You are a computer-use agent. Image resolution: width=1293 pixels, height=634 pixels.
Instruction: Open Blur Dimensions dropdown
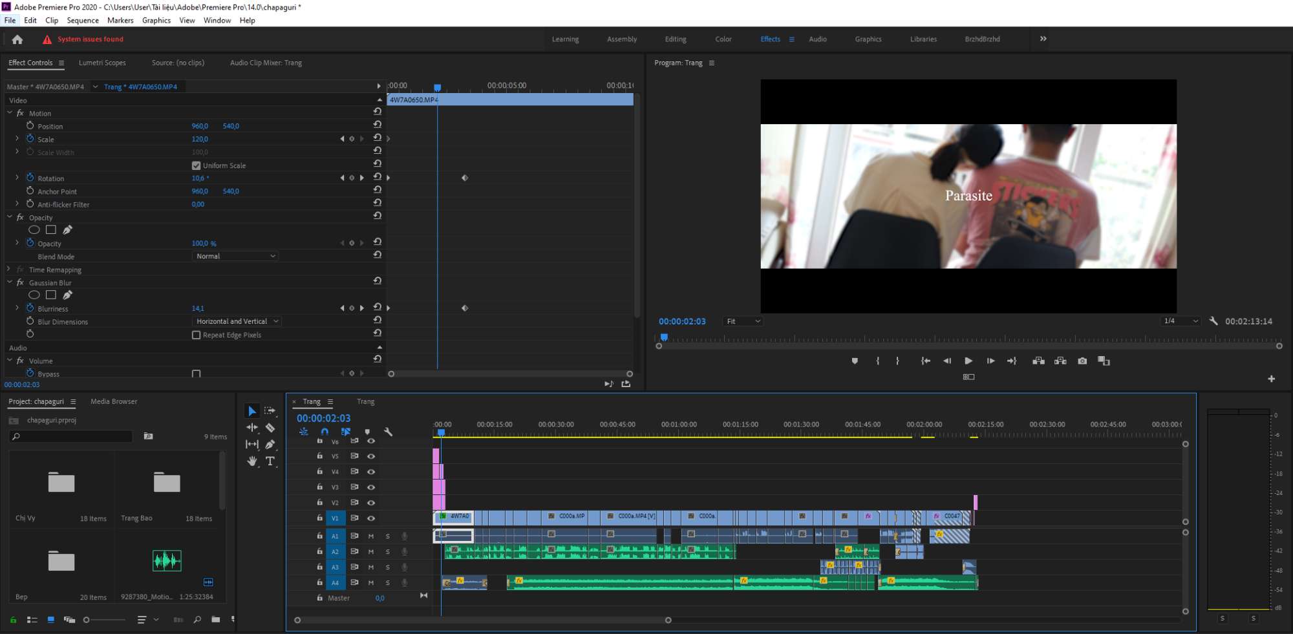pyautogui.click(x=236, y=321)
